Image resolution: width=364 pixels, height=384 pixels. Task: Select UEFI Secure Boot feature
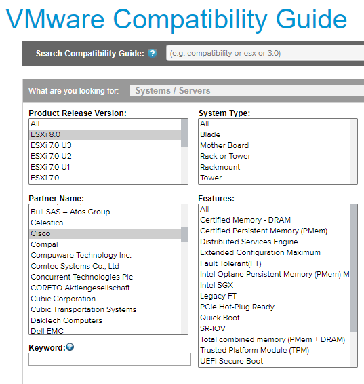[275, 361]
